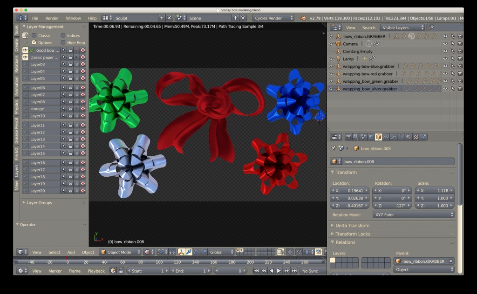Enable the Hide Emp checkbox
Image resolution: width=477 pixels, height=294 pixels.
click(63, 42)
